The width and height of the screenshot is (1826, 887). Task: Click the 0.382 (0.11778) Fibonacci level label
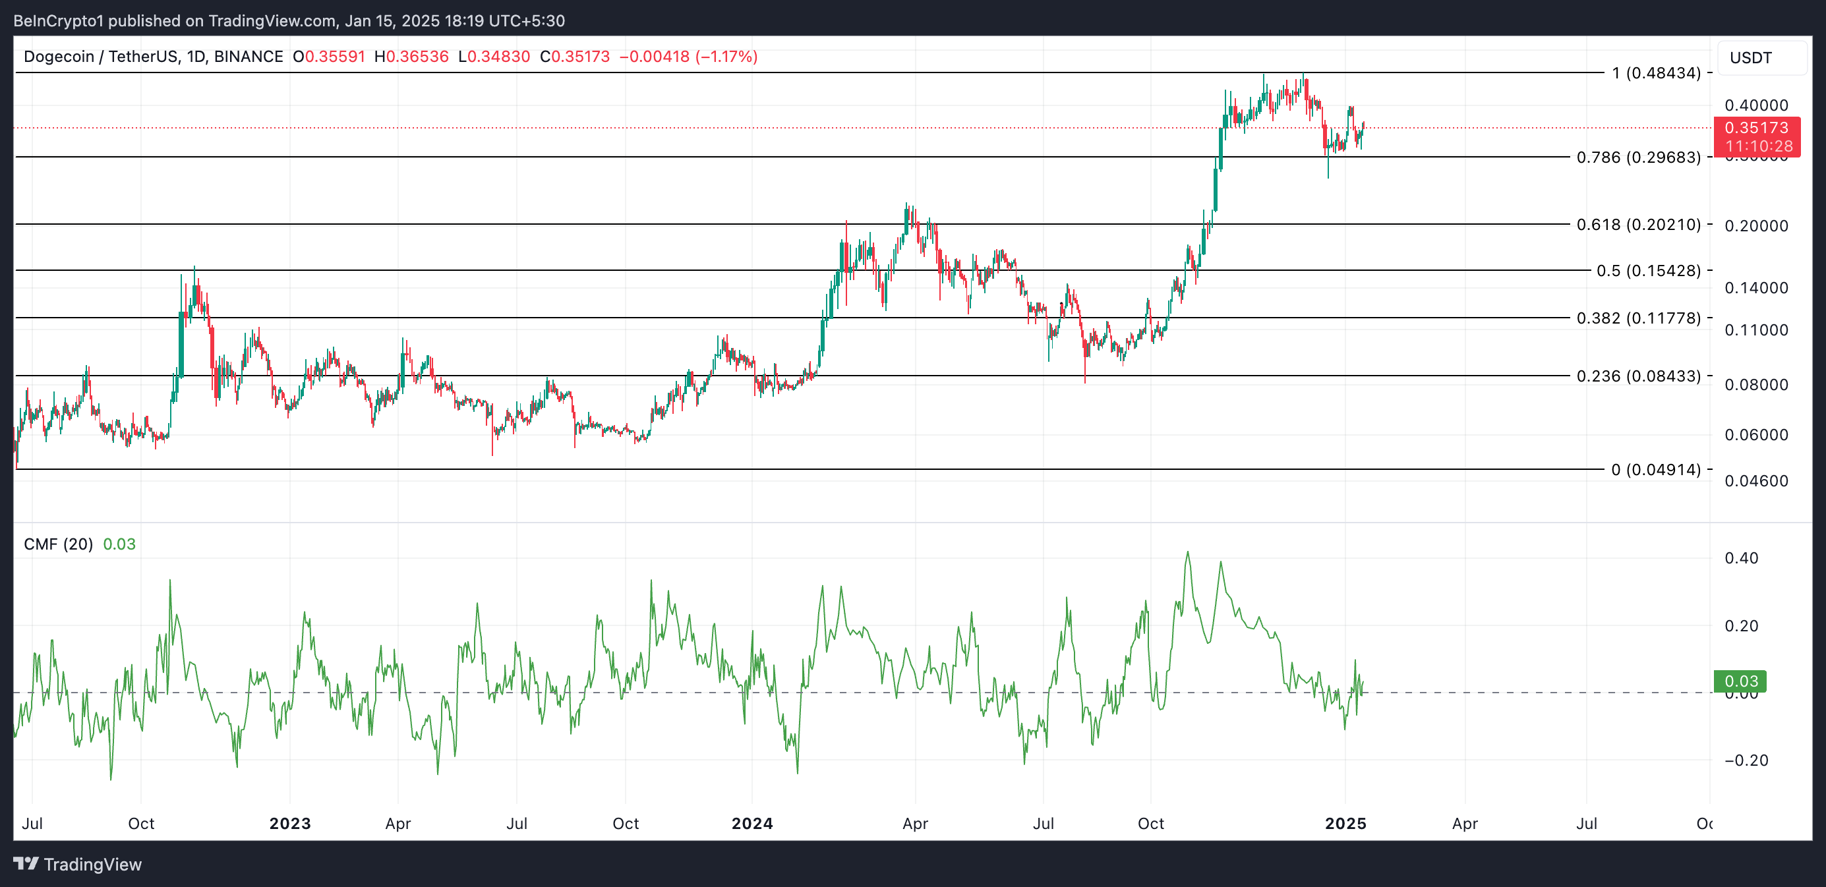(1637, 318)
